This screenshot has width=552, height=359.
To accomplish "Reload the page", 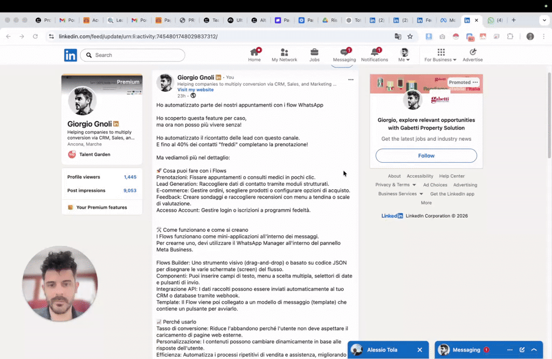I will [x=35, y=36].
